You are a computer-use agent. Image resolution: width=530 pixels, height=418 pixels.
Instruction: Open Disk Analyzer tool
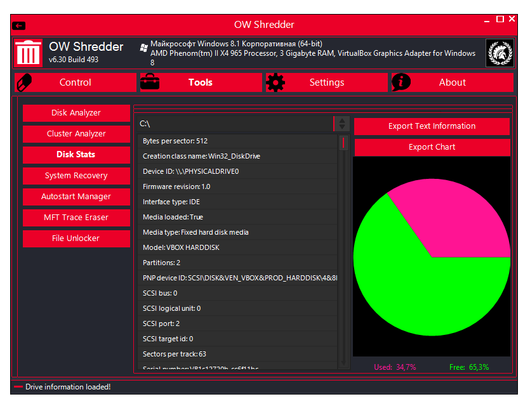[x=76, y=113]
